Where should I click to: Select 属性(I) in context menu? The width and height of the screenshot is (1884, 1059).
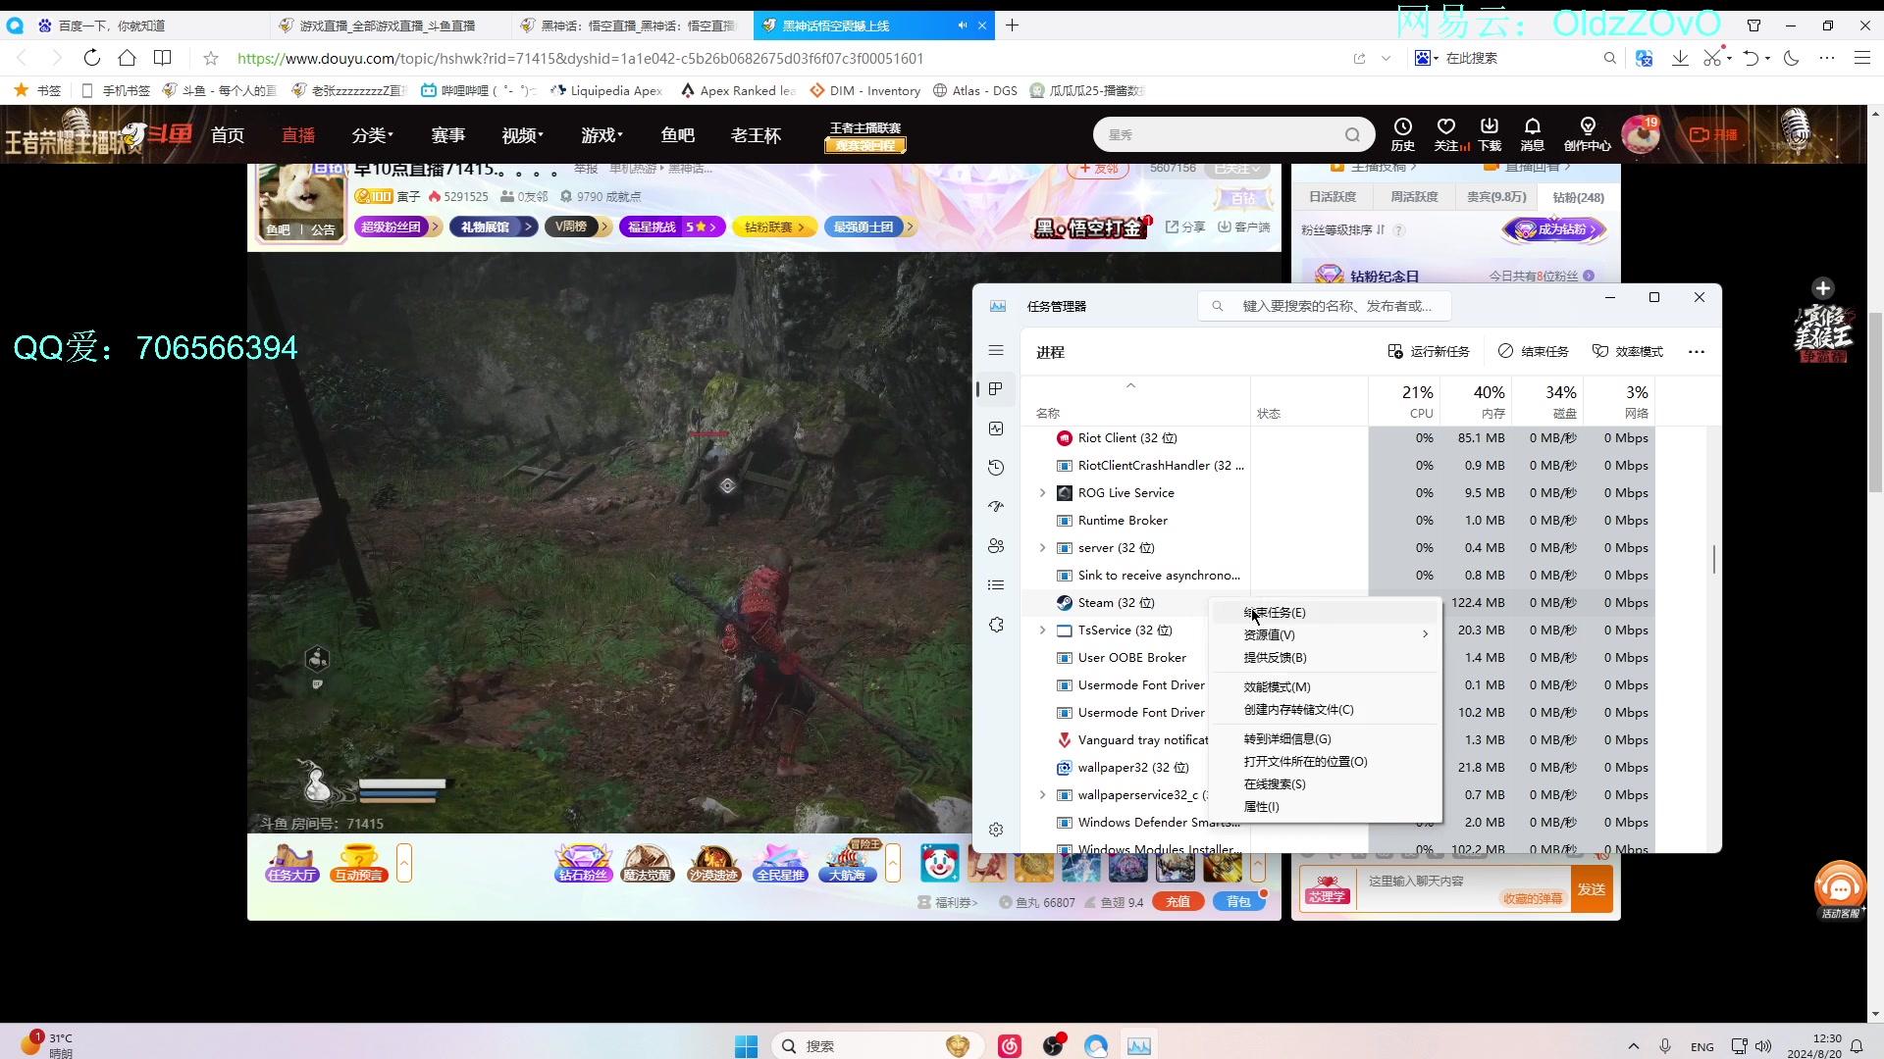[1325, 807]
